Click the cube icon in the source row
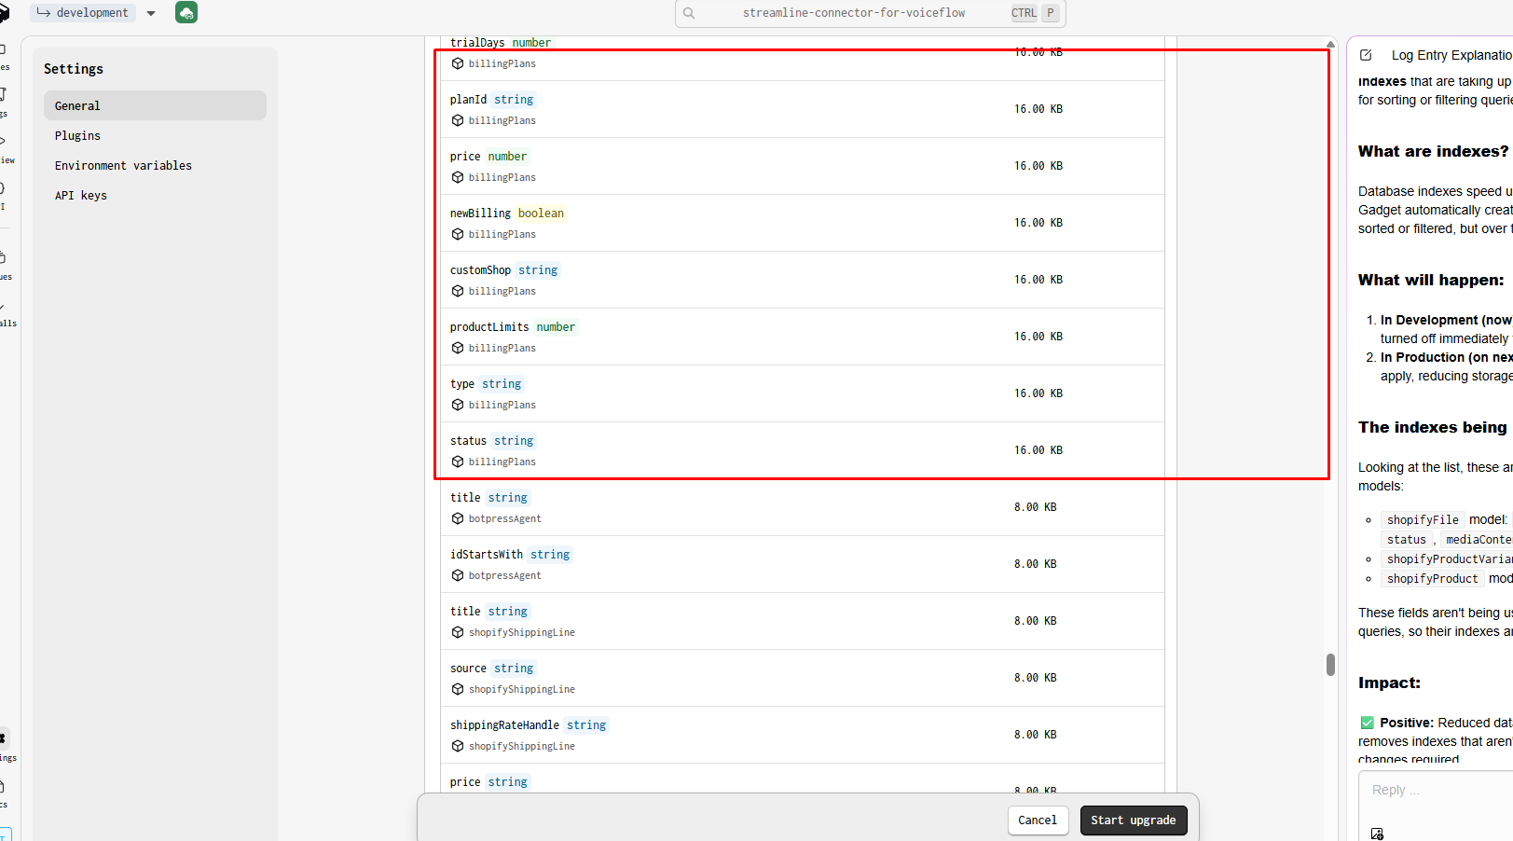The width and height of the screenshot is (1513, 841). coord(458,689)
